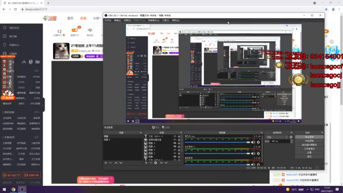
Task: Toggle visibility eye of 文本 (GDI+) 3 source
Action: 175,136
